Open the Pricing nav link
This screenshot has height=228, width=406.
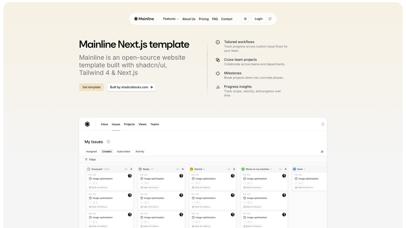204,19
